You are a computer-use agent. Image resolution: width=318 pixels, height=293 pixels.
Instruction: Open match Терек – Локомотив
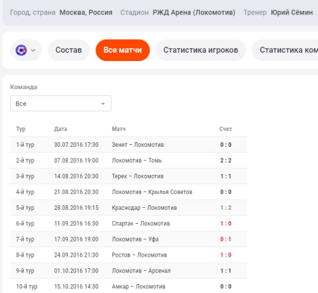[x=137, y=176]
